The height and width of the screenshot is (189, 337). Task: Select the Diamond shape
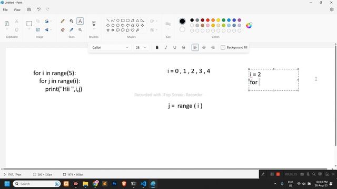pyautogui.click(x=108, y=25)
